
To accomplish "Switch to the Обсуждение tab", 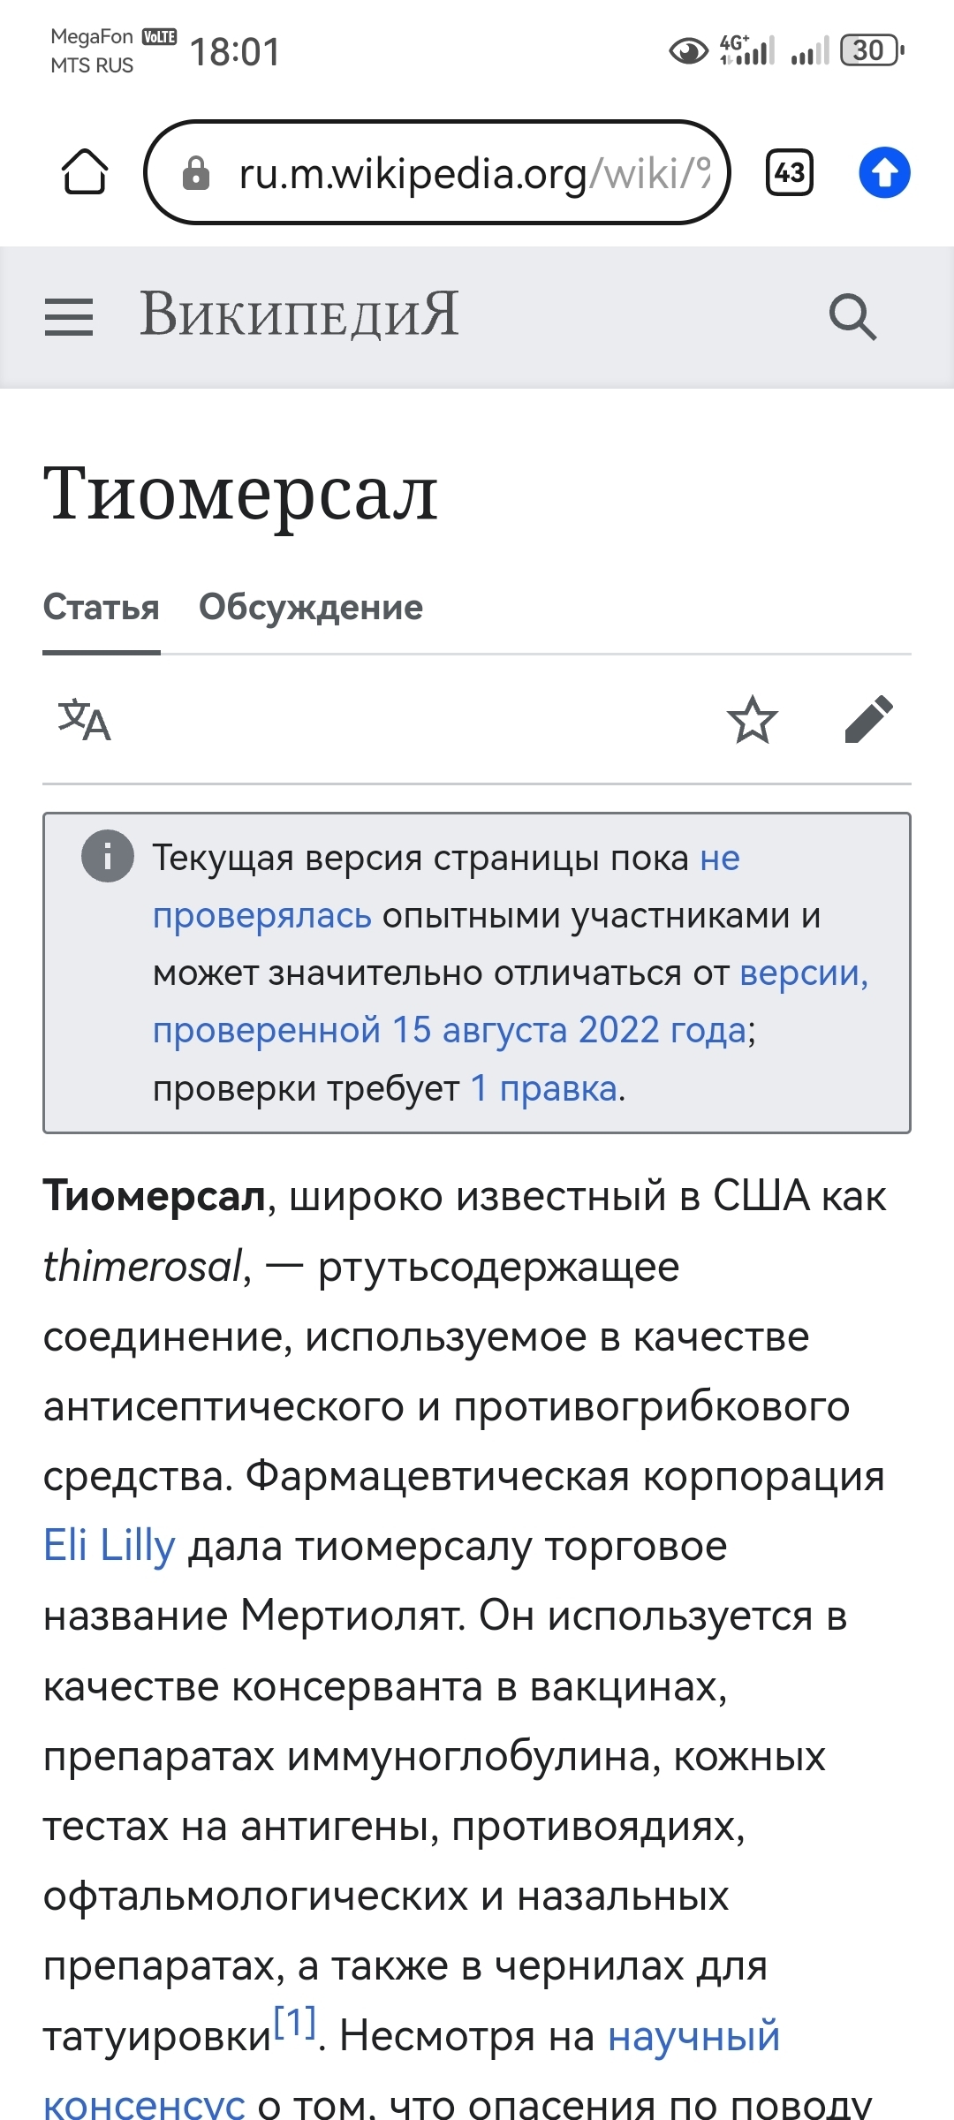I will (311, 608).
